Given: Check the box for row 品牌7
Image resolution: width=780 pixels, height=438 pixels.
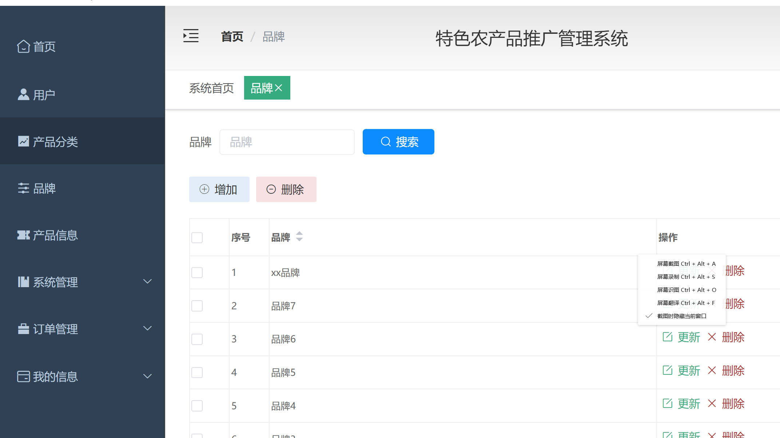Looking at the screenshot, I should click(x=197, y=306).
